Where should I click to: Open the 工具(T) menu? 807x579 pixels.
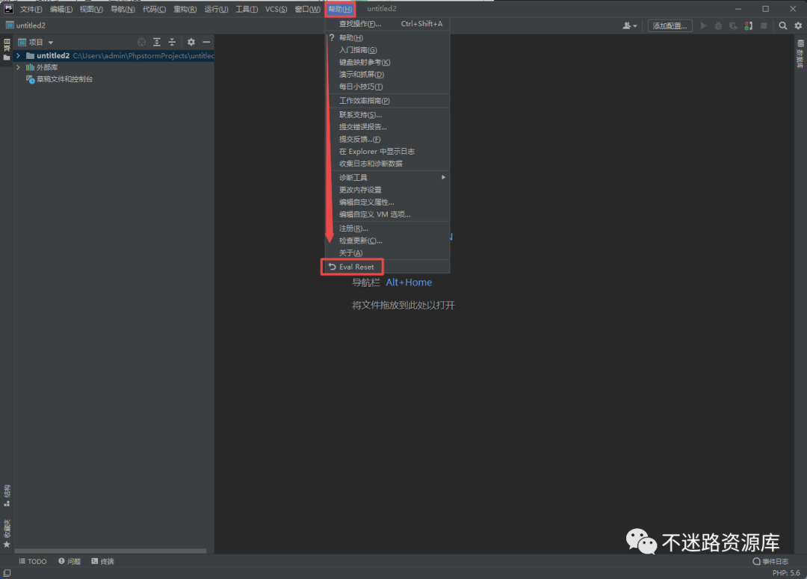[x=247, y=9]
